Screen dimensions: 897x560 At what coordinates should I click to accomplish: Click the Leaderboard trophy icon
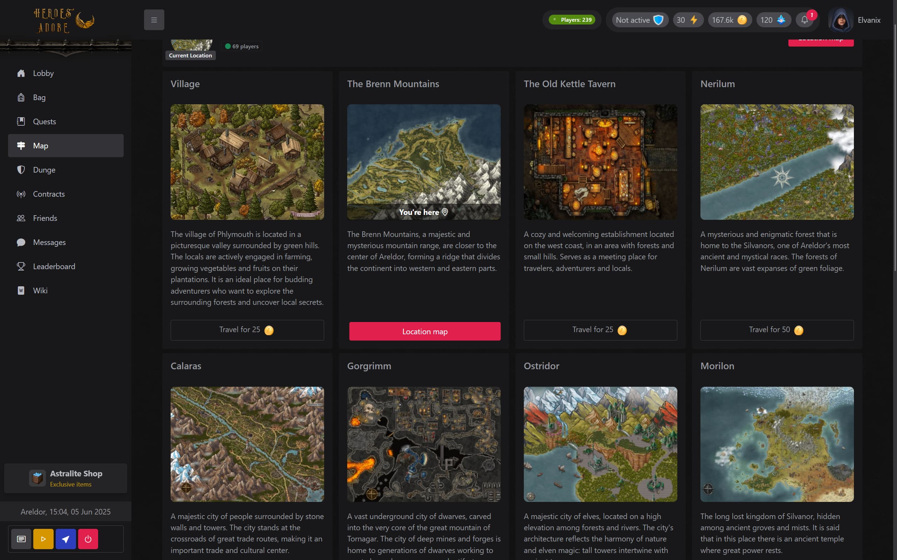coord(21,266)
